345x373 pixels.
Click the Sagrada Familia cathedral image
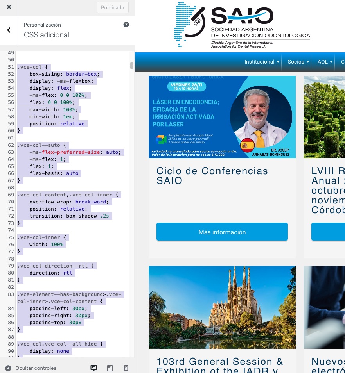point(222,307)
